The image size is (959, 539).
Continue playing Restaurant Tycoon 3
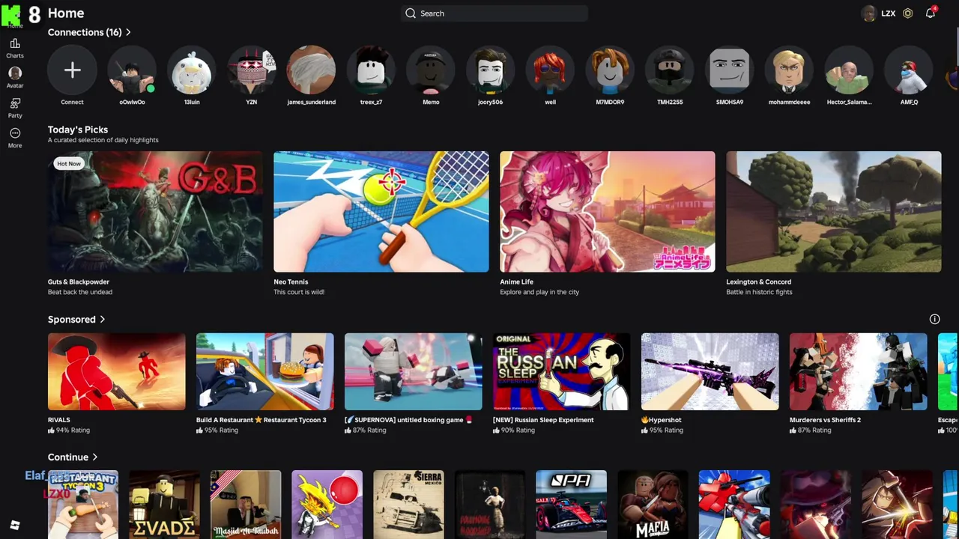(x=83, y=505)
